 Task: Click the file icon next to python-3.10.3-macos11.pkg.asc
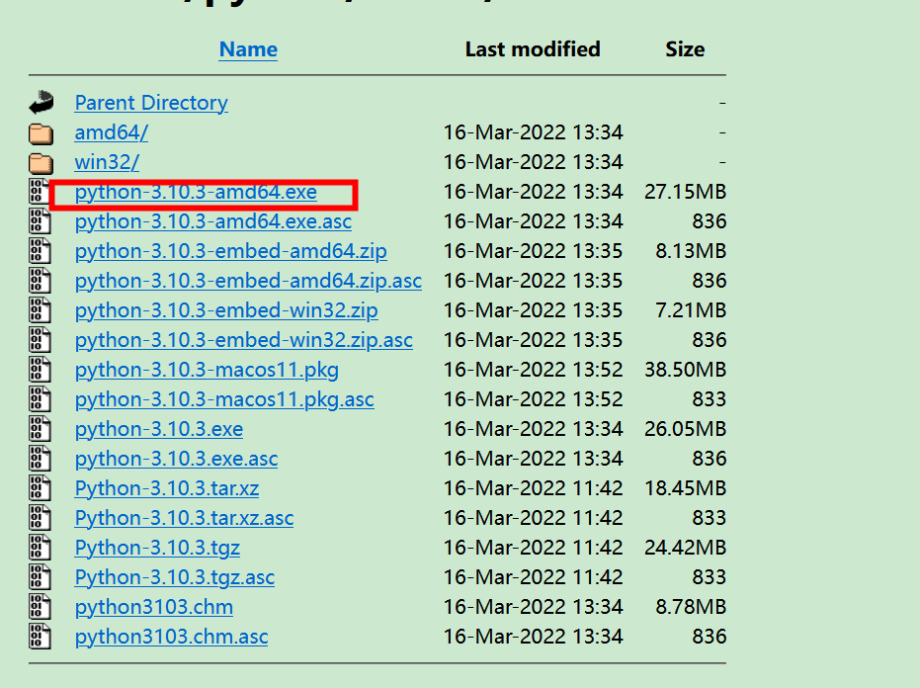click(x=40, y=399)
